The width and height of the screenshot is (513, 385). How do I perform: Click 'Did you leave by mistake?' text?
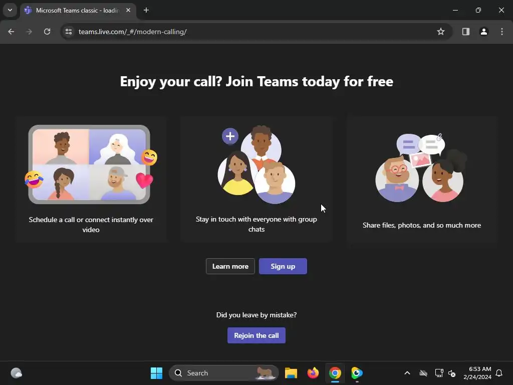click(256, 315)
